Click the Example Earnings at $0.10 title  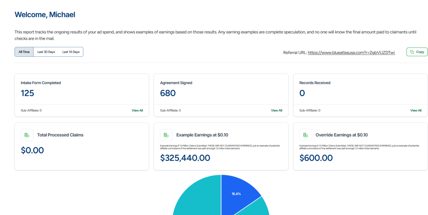coord(202,135)
